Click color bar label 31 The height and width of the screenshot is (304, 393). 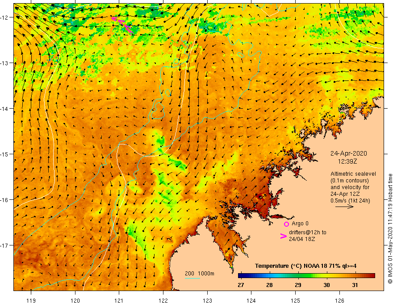coord(355,285)
